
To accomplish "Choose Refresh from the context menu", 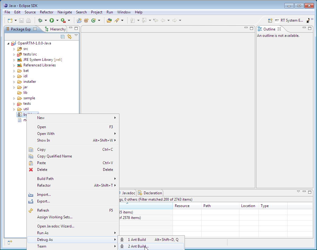I will tap(73, 210).
